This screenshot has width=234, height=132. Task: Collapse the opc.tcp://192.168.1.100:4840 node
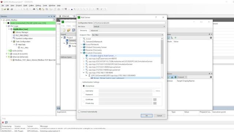(84, 73)
